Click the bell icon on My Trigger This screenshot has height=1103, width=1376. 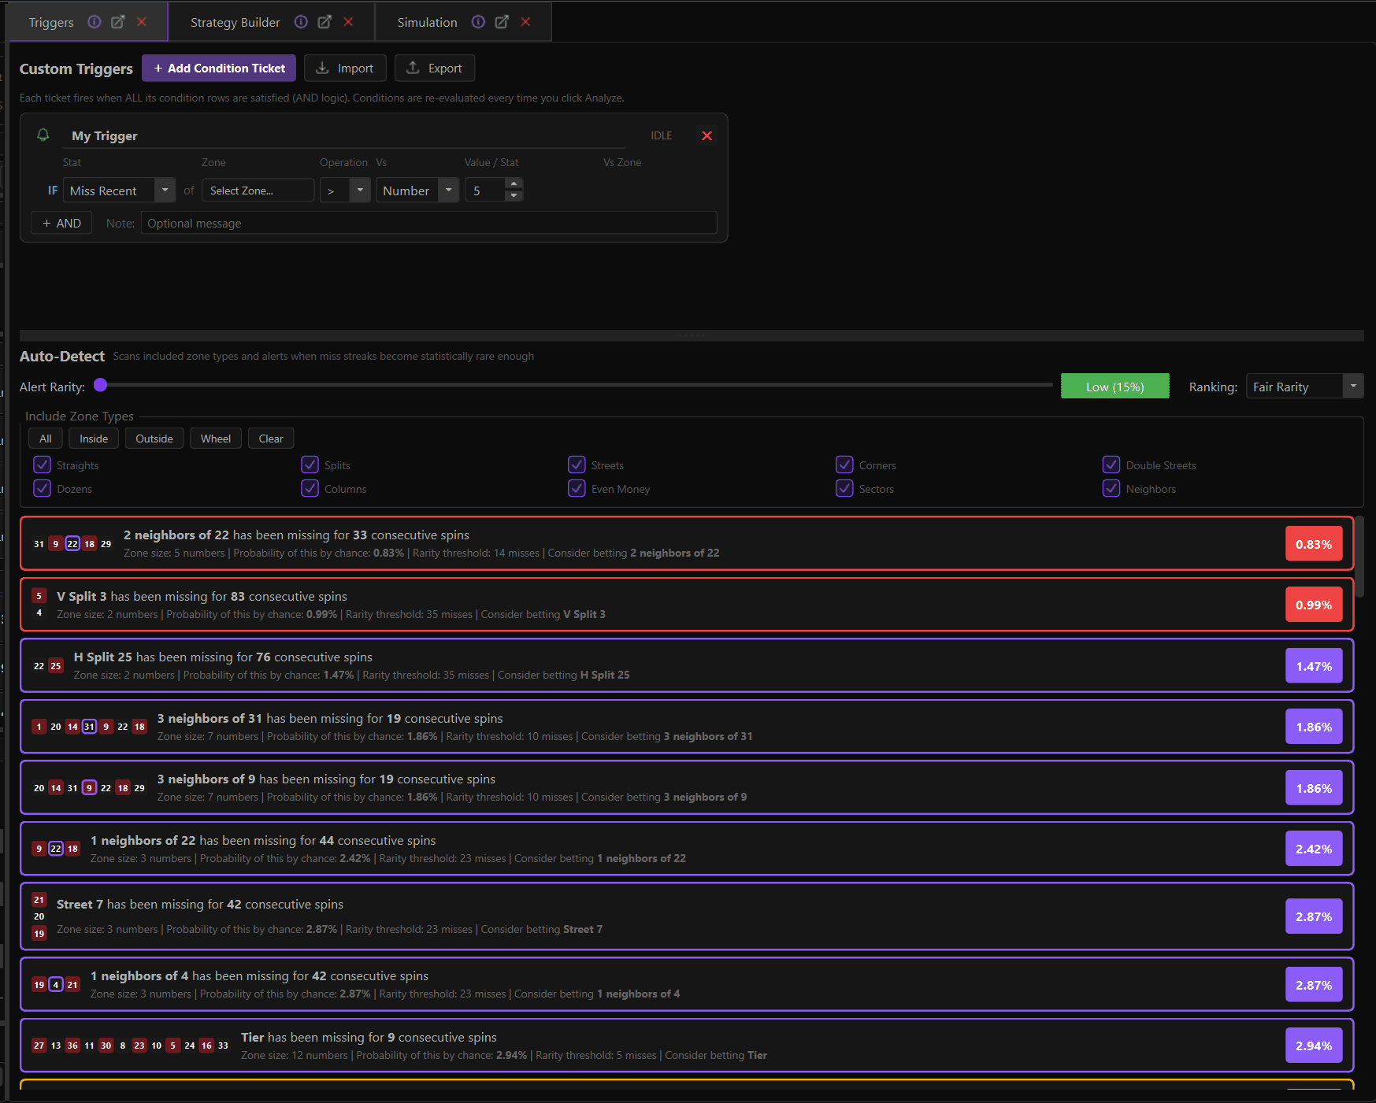[x=43, y=135]
